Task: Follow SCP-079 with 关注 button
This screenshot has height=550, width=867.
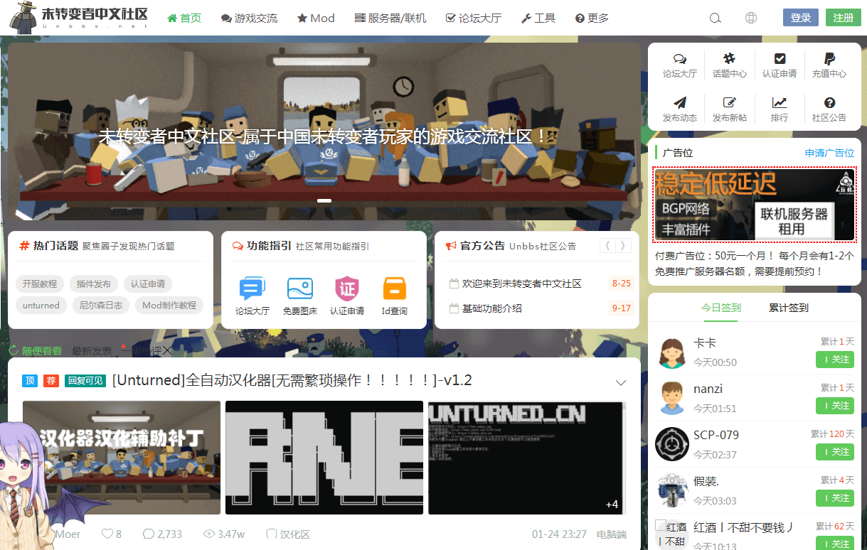Action: [x=834, y=452]
